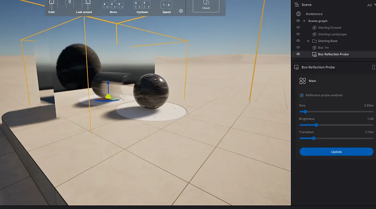Hide the Starting Ground object

click(x=298, y=28)
